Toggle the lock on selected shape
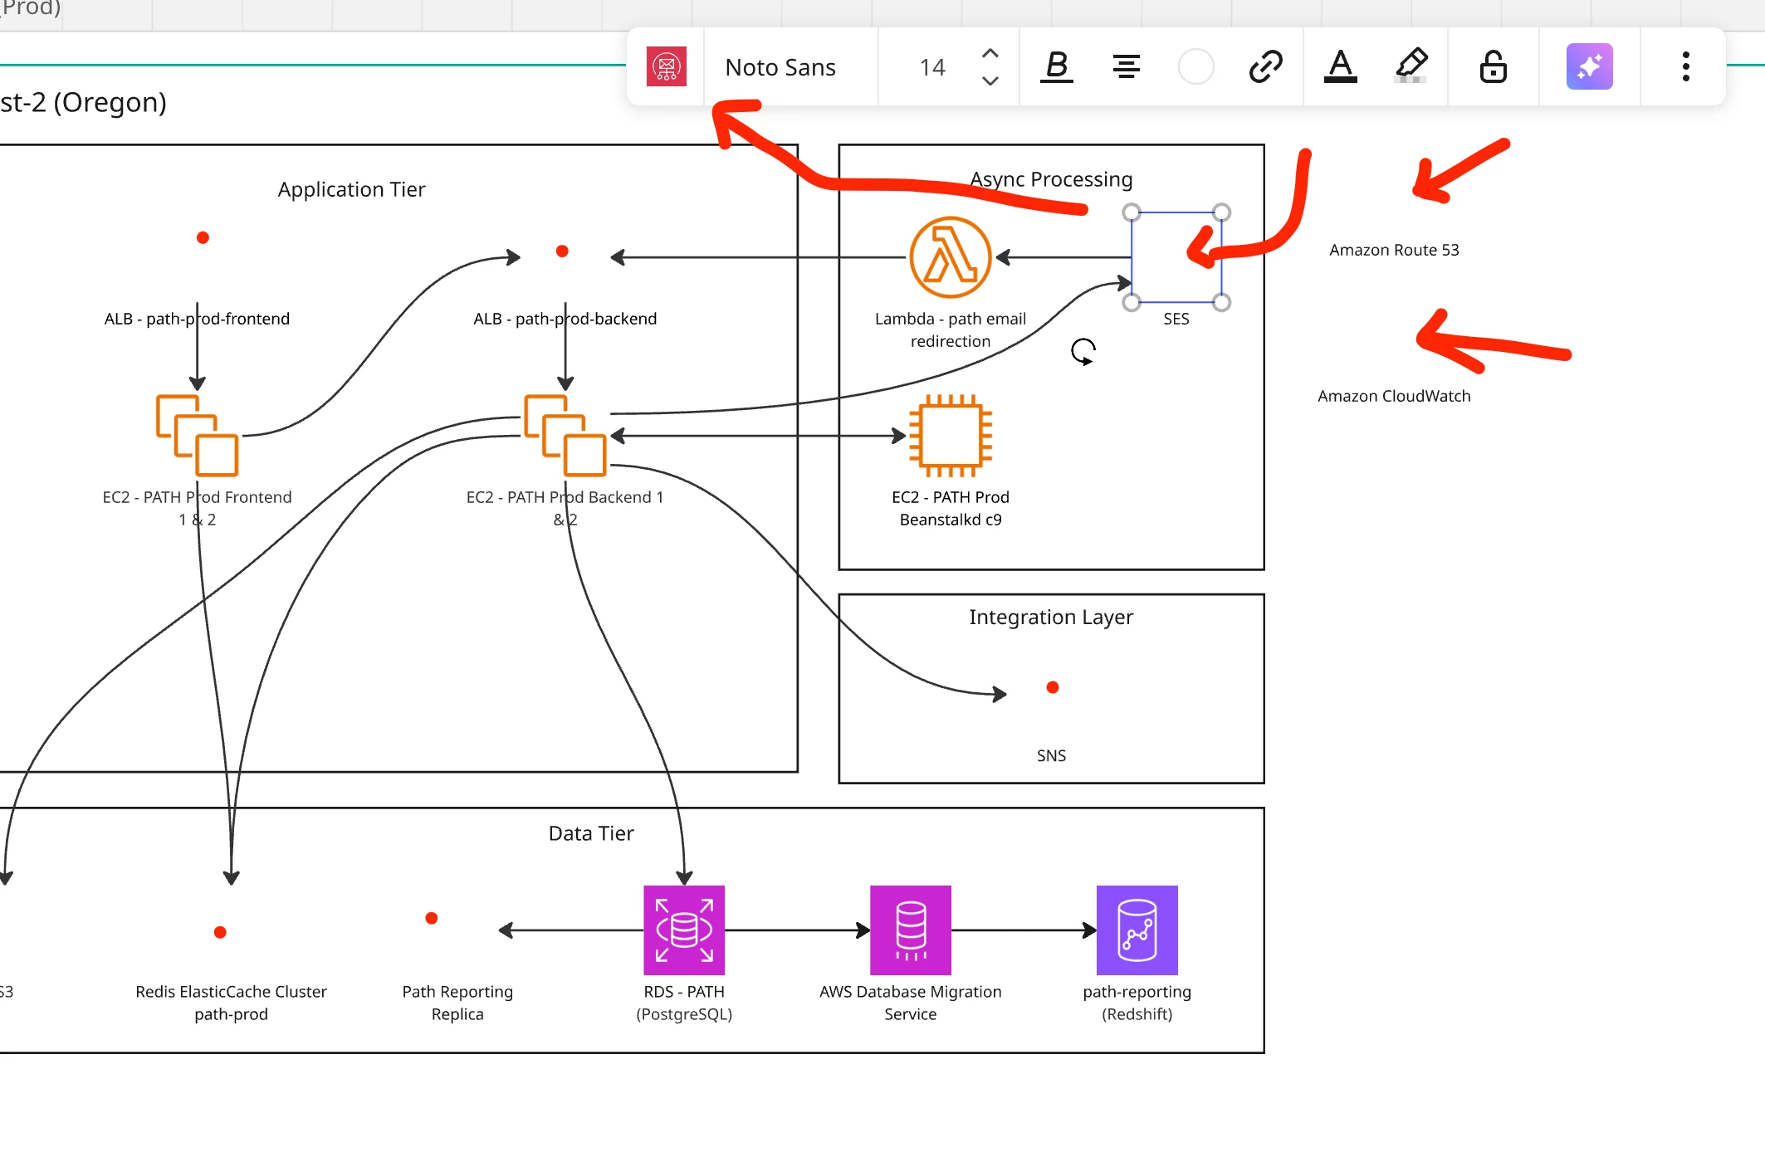The width and height of the screenshot is (1765, 1157). (x=1493, y=66)
